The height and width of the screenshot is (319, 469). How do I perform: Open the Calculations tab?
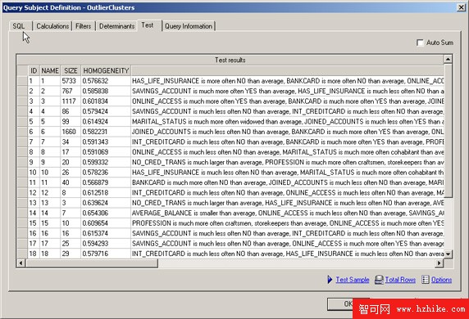[x=52, y=26]
